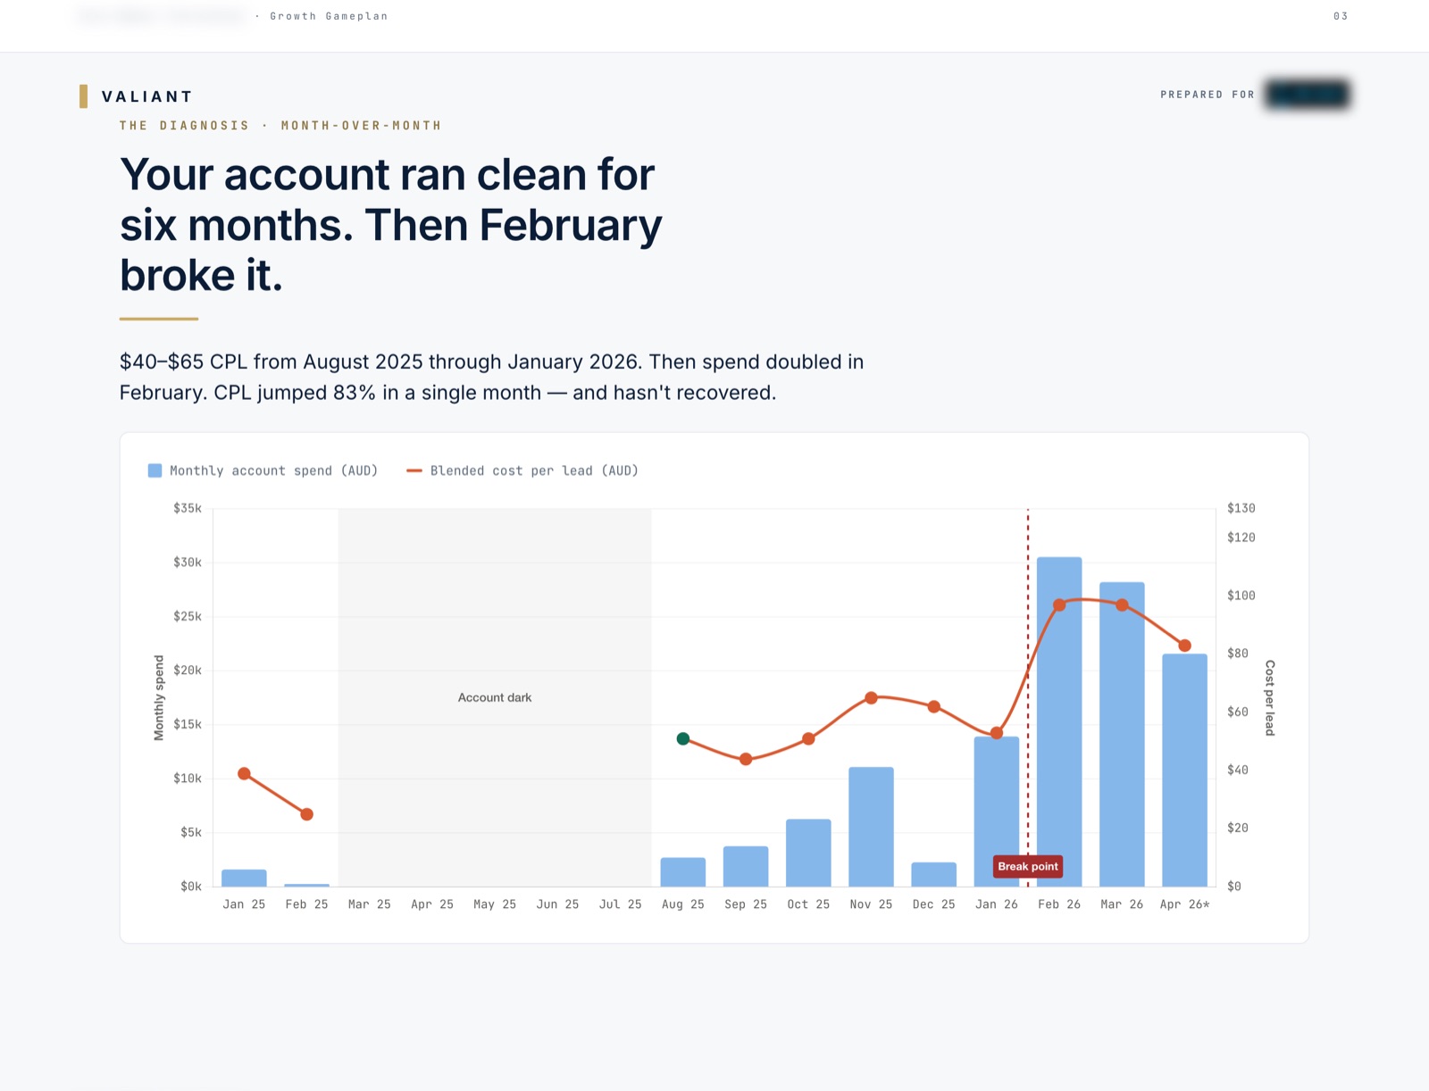Click the Nov 25 spend bar
The width and height of the screenshot is (1429, 1091).
[871, 827]
